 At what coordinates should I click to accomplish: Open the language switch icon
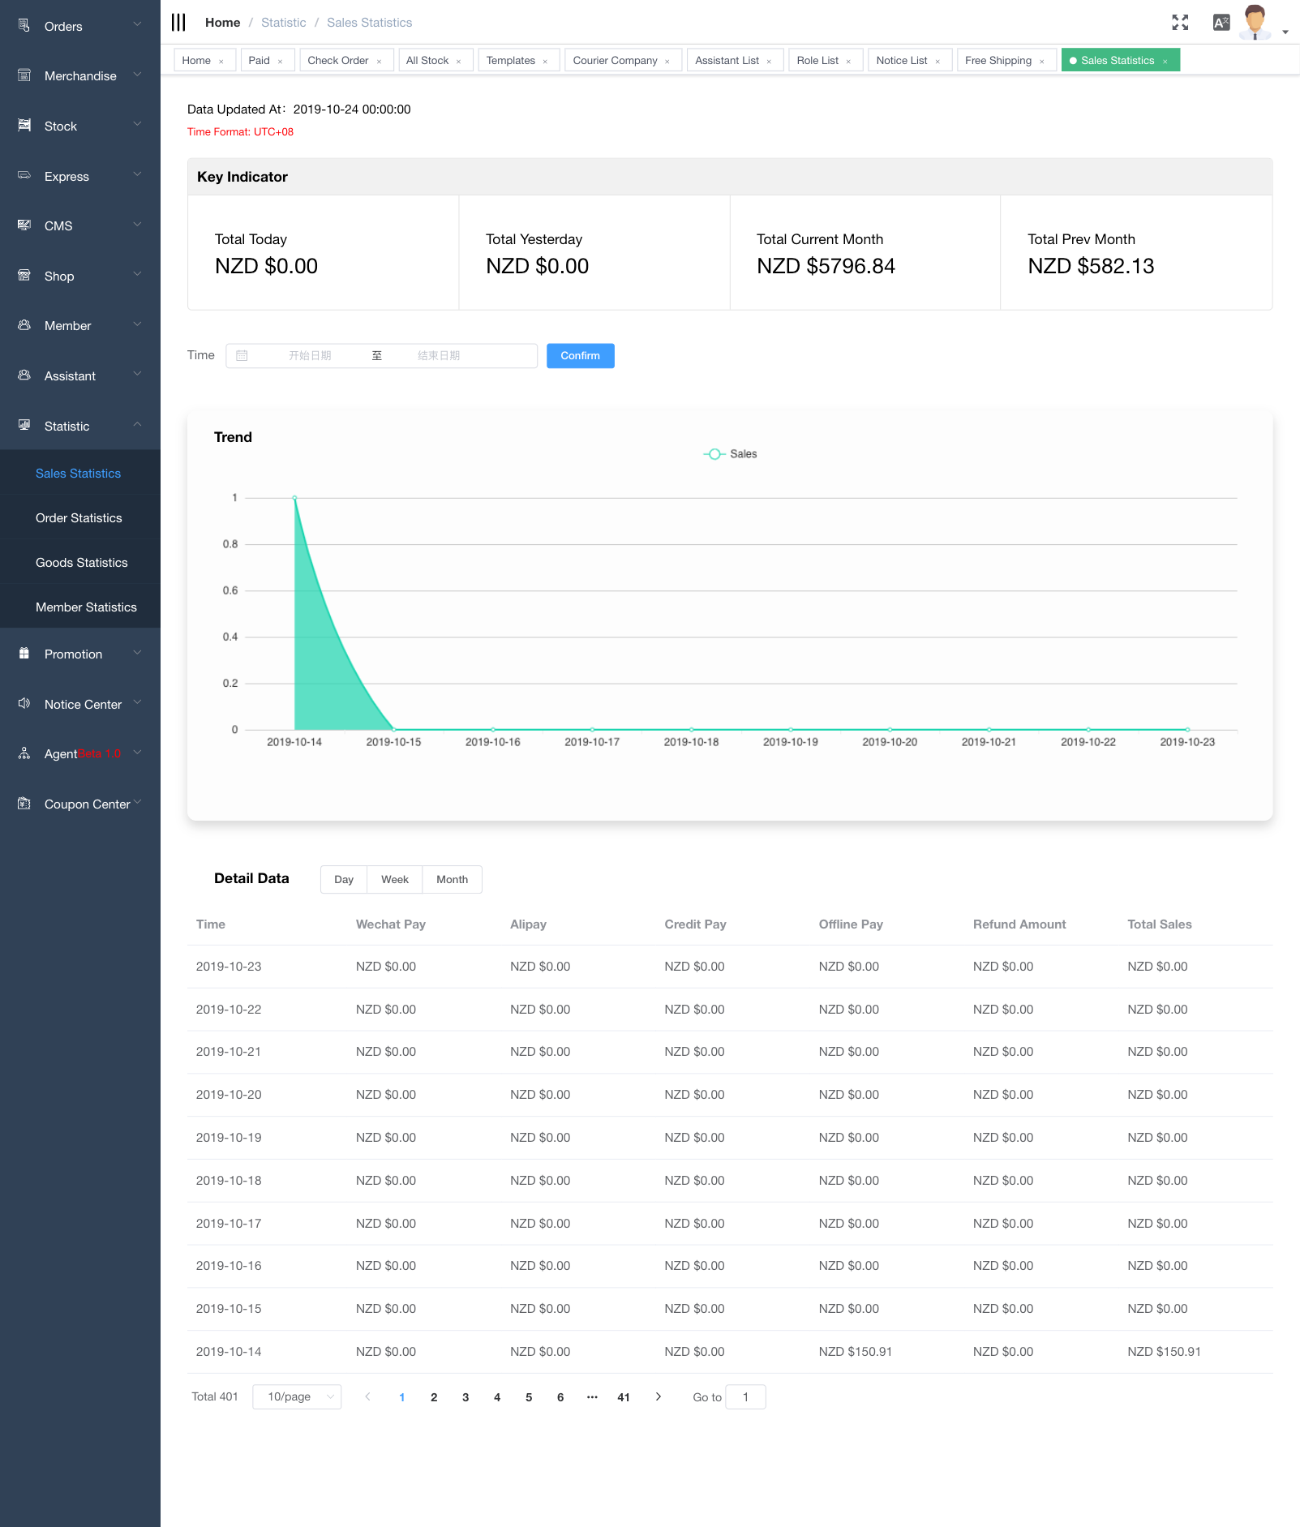click(x=1221, y=23)
